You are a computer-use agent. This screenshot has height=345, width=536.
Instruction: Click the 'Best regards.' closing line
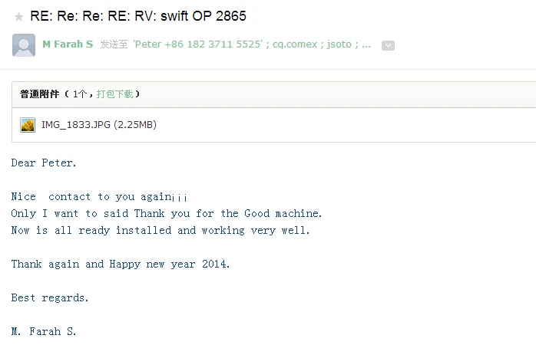click(50, 298)
